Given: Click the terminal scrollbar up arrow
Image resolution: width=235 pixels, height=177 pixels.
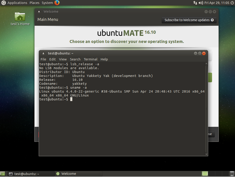Looking at the screenshot, I should [x=206, y=64].
